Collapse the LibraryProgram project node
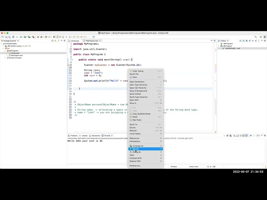The width and height of the screenshot is (267, 200). [2, 44]
